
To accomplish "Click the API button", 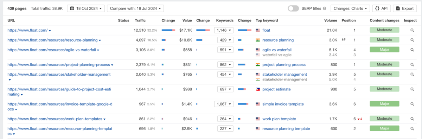I will click(x=381, y=8).
